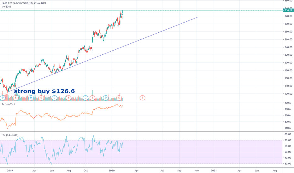The width and height of the screenshot is (294, 173).
Task: Click the 2019 label on time axis
Action: (x=10, y=170)
